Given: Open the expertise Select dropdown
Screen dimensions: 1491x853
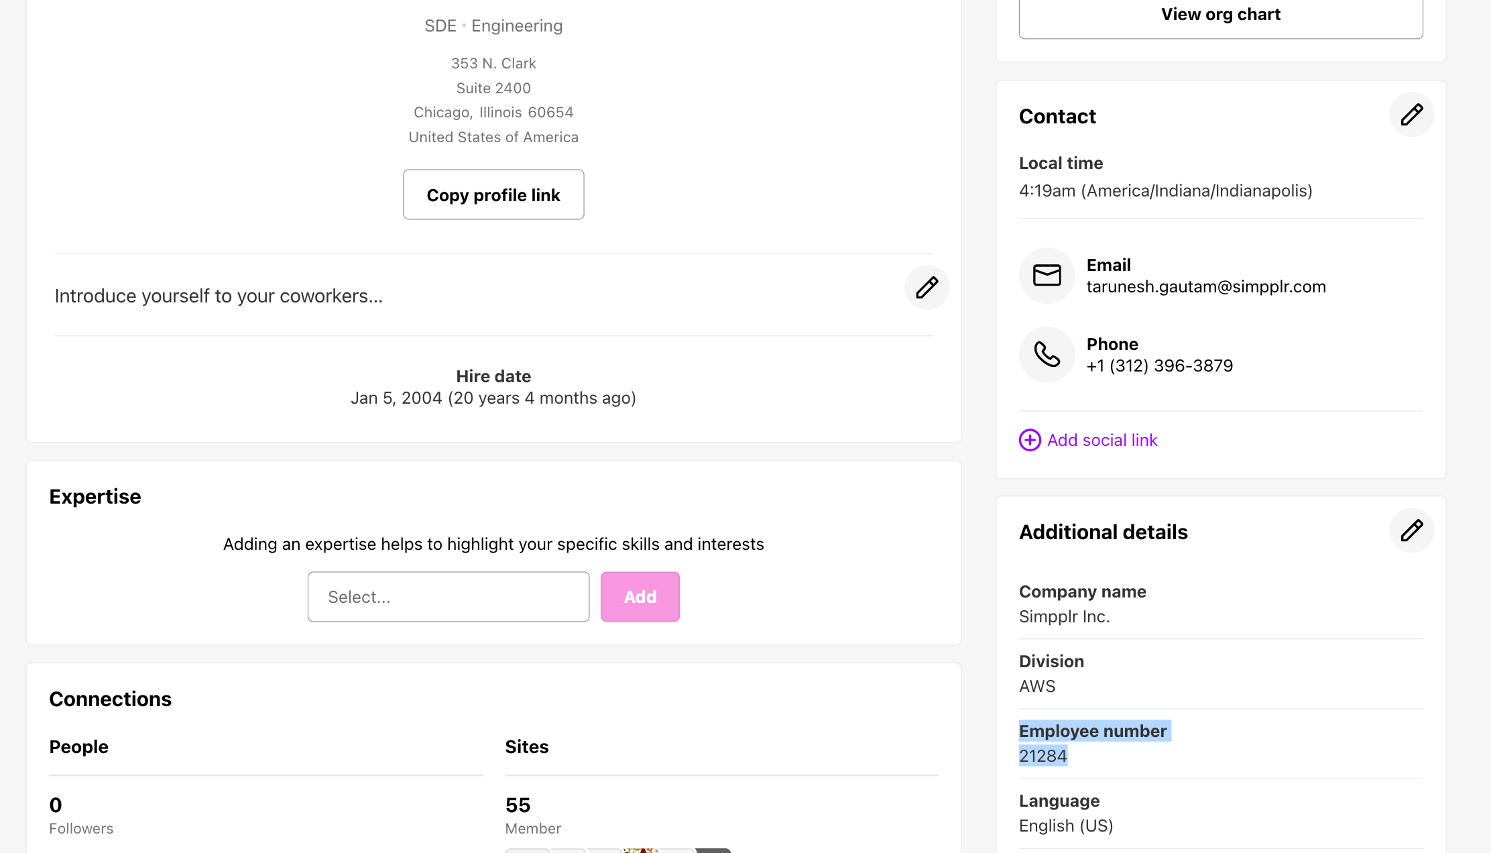Looking at the screenshot, I should [448, 597].
